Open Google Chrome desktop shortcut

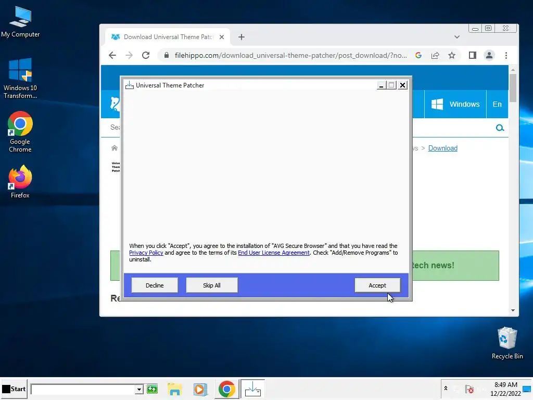tap(20, 132)
